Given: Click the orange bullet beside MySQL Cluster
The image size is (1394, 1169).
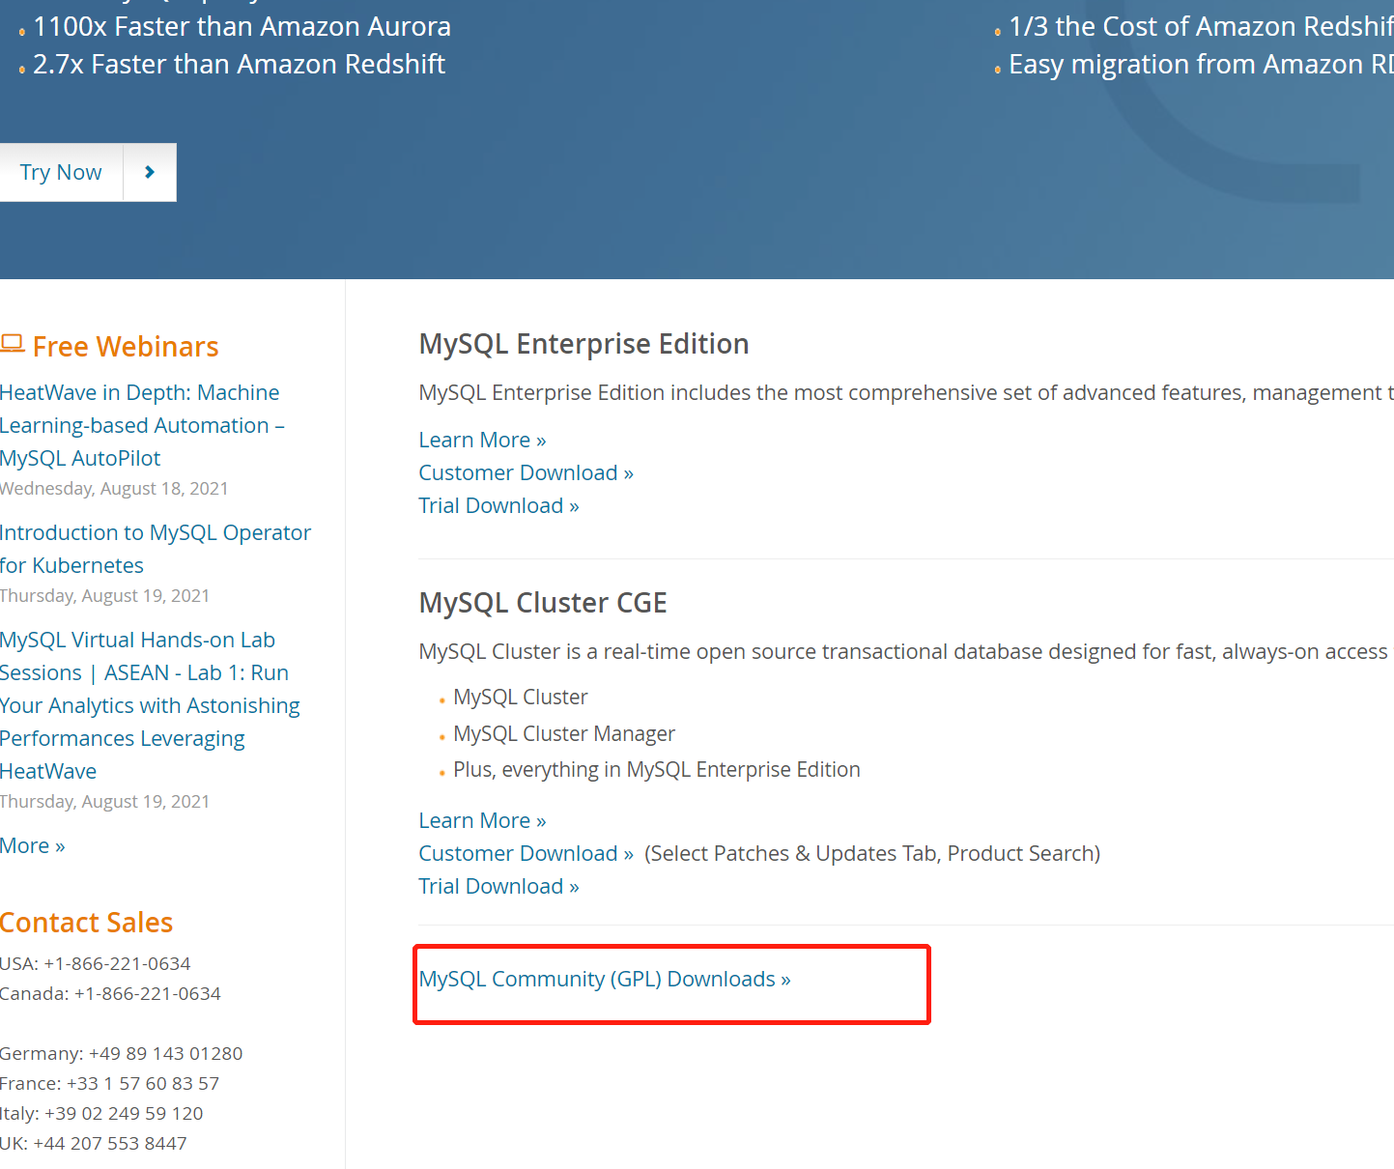Looking at the screenshot, I should [441, 699].
